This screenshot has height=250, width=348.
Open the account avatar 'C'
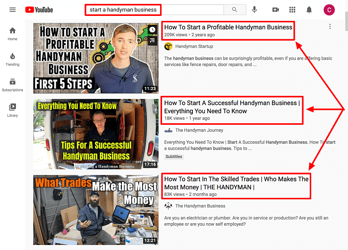tap(329, 10)
